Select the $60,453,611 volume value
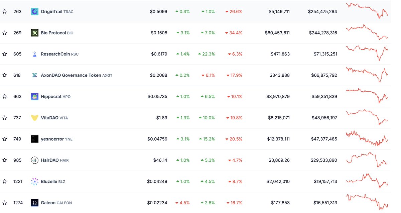Image resolution: width=401 pixels, height=213 pixels. coord(277,33)
